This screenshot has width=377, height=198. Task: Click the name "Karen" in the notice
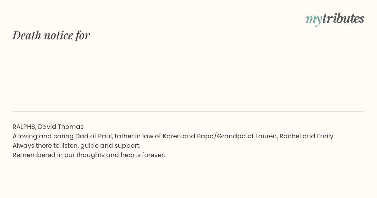click(172, 136)
